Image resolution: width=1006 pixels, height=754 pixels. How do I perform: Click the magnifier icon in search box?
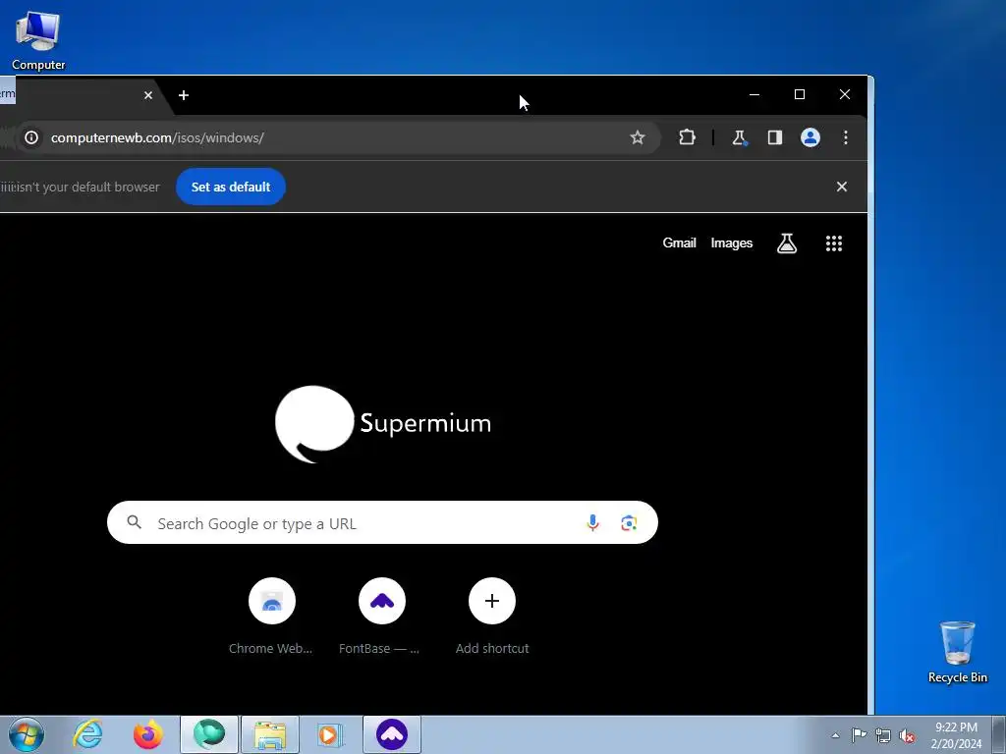point(134,522)
